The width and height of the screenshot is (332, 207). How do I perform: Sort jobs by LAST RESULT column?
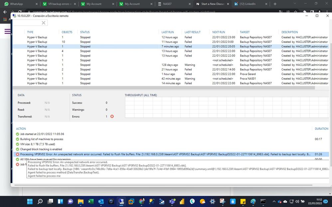pos(193,32)
